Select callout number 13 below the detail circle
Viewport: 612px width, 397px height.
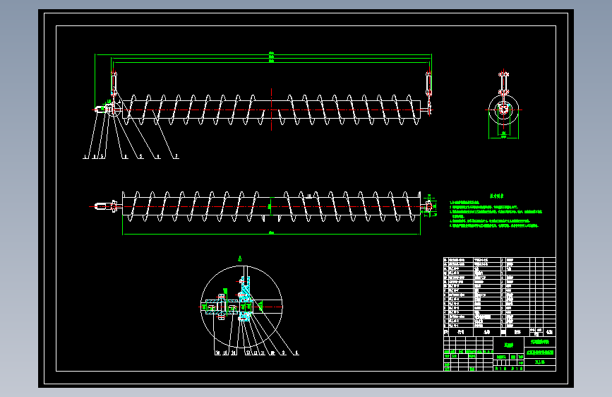click(x=248, y=352)
